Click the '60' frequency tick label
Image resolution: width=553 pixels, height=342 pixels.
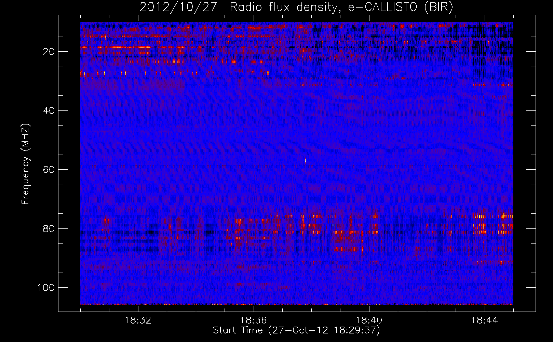(x=49, y=170)
